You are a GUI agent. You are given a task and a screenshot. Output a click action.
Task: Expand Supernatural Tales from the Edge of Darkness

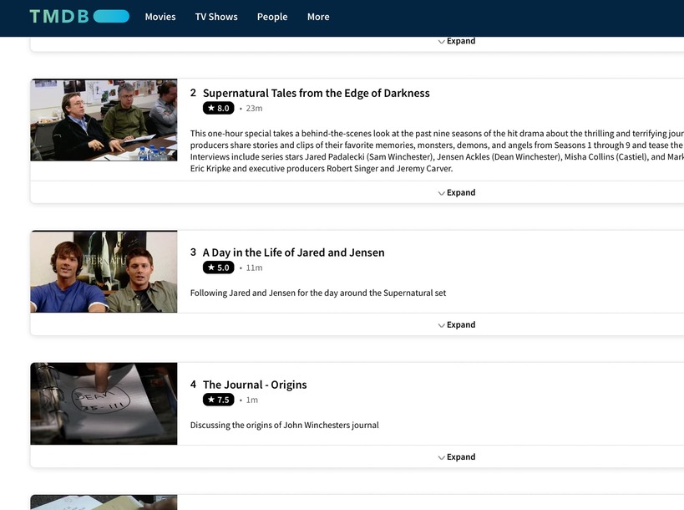pos(457,192)
